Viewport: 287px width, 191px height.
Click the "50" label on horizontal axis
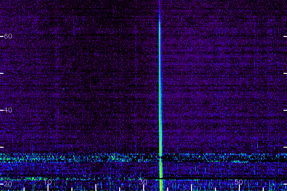click(239, 182)
